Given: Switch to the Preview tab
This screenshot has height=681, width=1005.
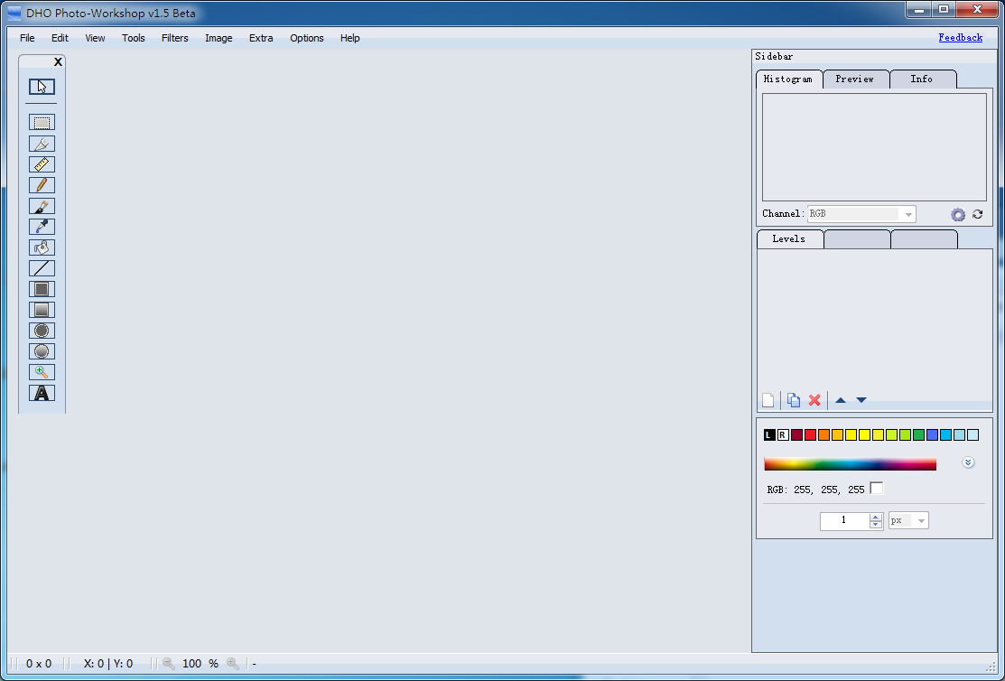Looking at the screenshot, I should point(855,79).
